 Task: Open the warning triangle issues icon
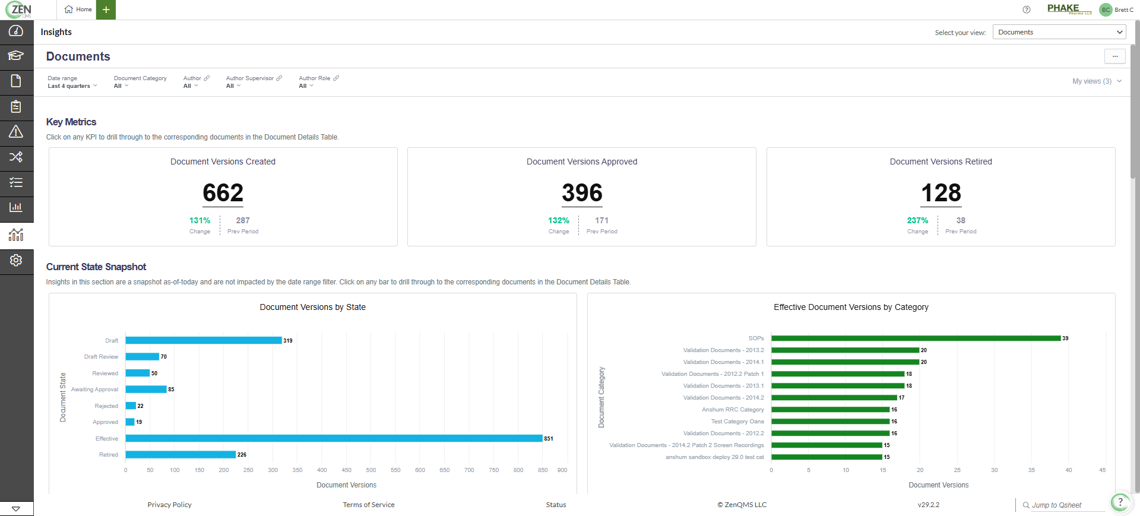coord(16,131)
